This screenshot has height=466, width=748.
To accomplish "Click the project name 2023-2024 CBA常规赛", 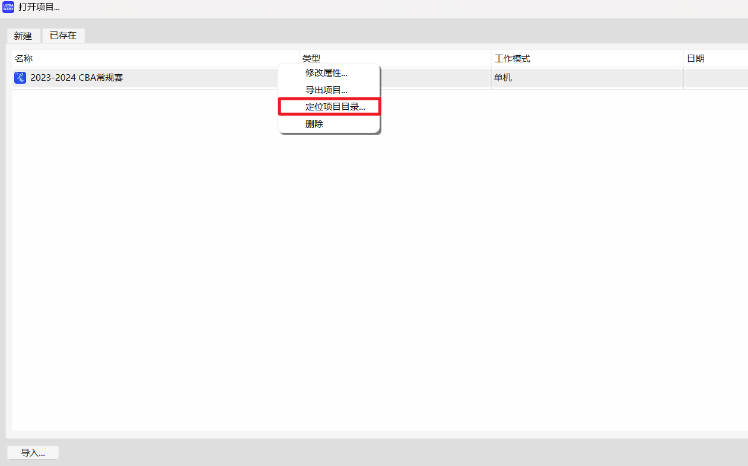I will pos(78,77).
